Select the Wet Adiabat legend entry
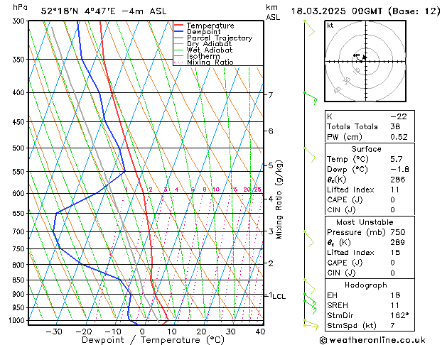The width and height of the screenshot is (447, 345). pyautogui.click(x=210, y=50)
